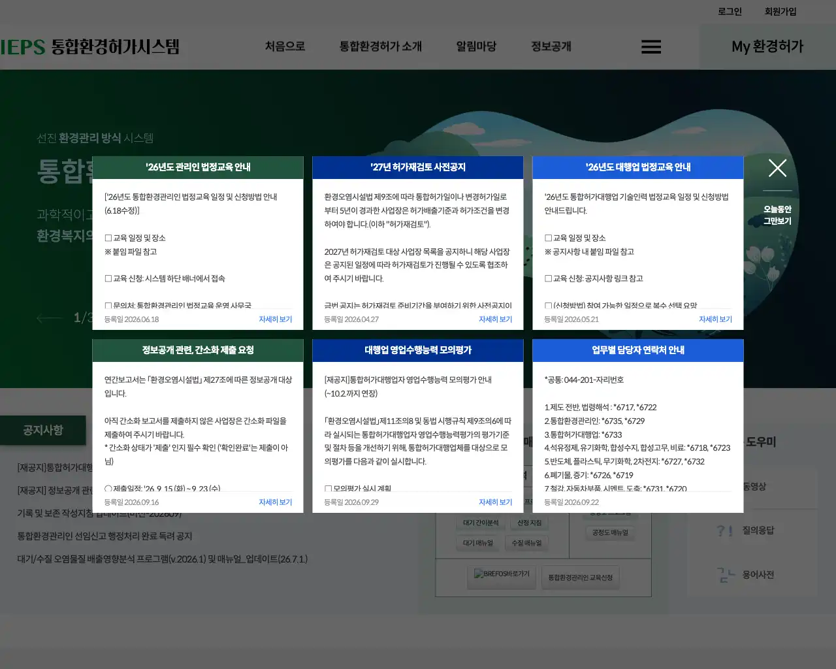
Task: Click 등록일 2026.06.18 text
Action: pyautogui.click(x=131, y=319)
